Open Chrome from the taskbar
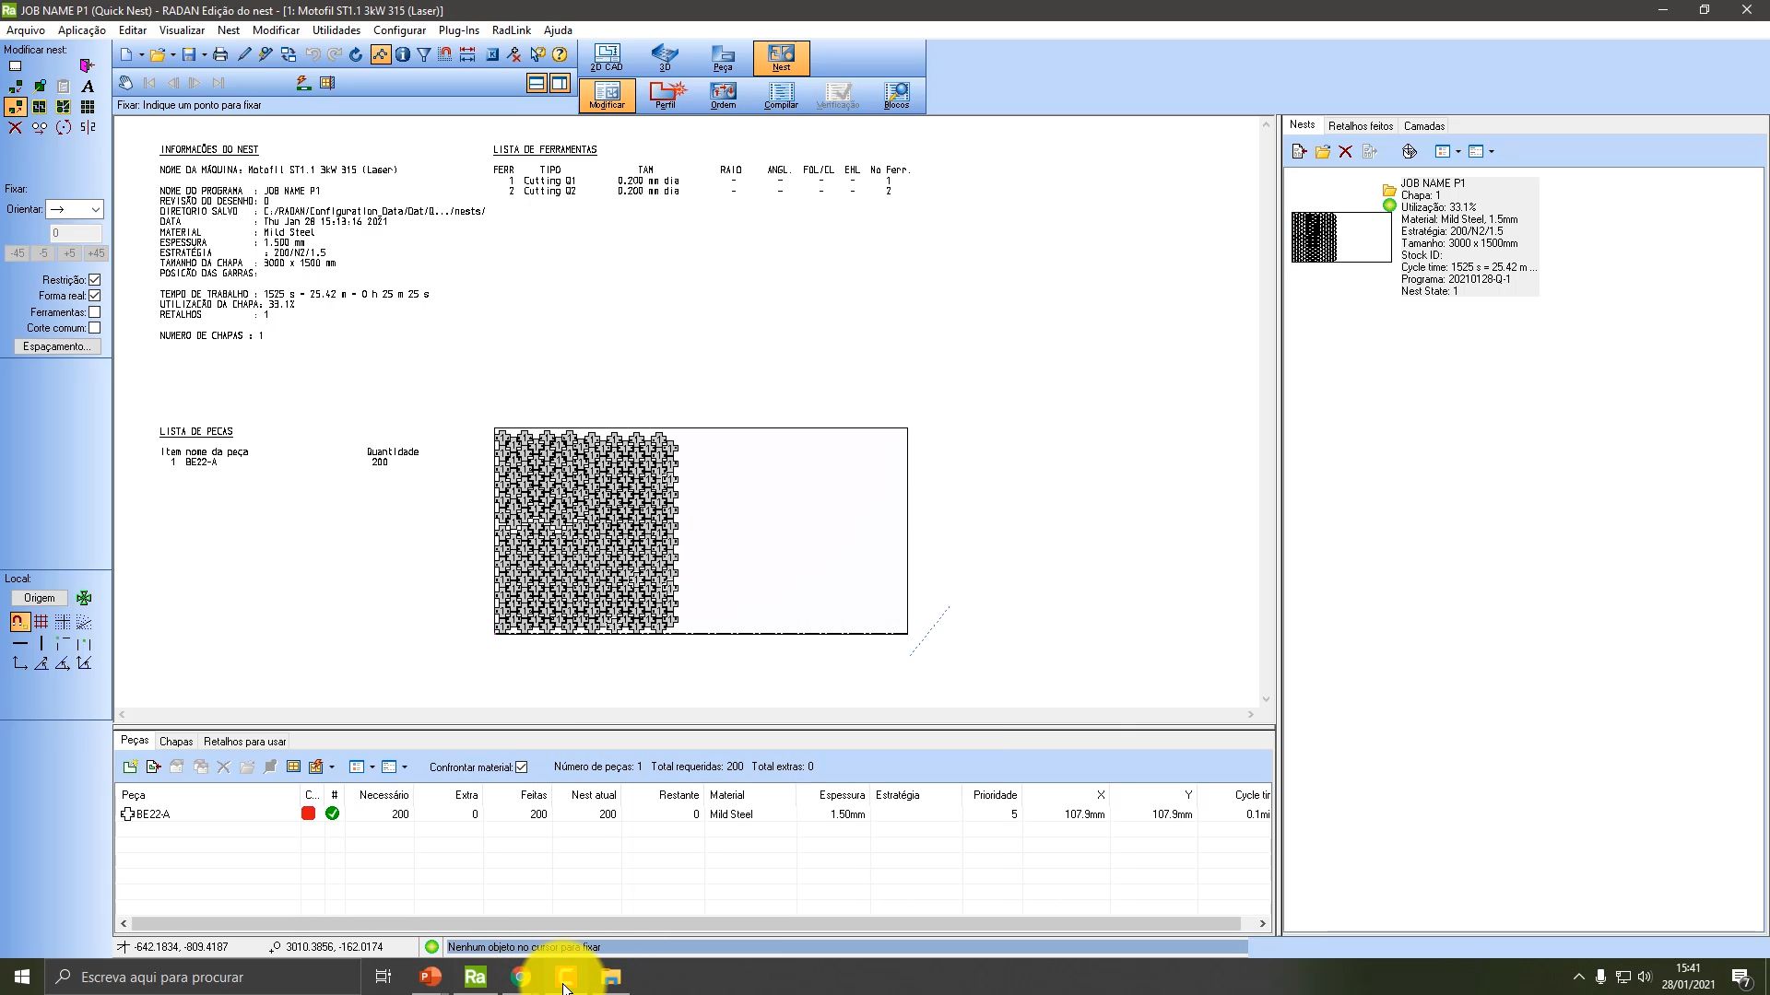The height and width of the screenshot is (995, 1770). tap(521, 977)
